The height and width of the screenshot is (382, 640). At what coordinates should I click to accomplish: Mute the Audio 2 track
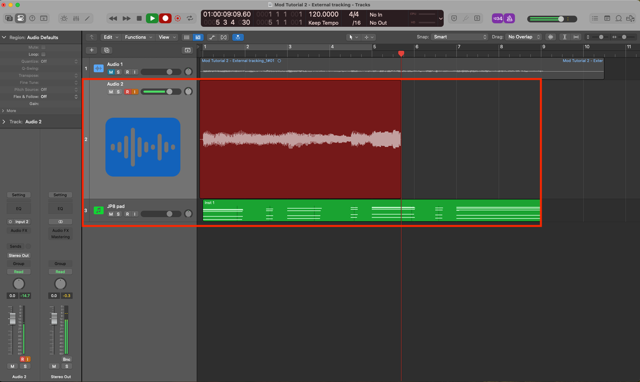(x=110, y=91)
